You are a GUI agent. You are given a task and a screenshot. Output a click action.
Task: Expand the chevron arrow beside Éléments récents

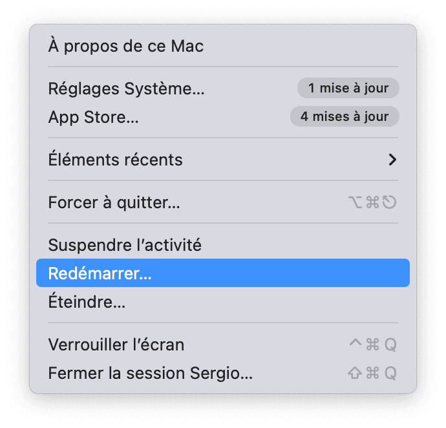pyautogui.click(x=392, y=160)
